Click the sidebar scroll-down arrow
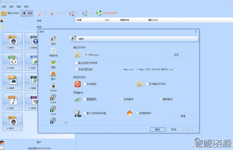The image size is (233, 150). [66, 123]
